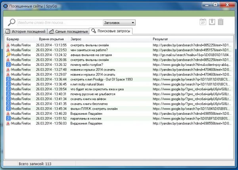Sort by Браузер column header

coord(13,39)
